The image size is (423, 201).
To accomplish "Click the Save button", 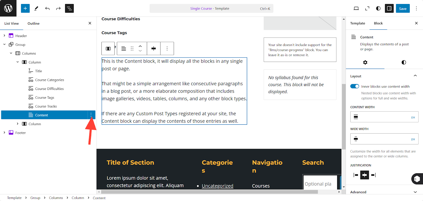I will point(403,8).
